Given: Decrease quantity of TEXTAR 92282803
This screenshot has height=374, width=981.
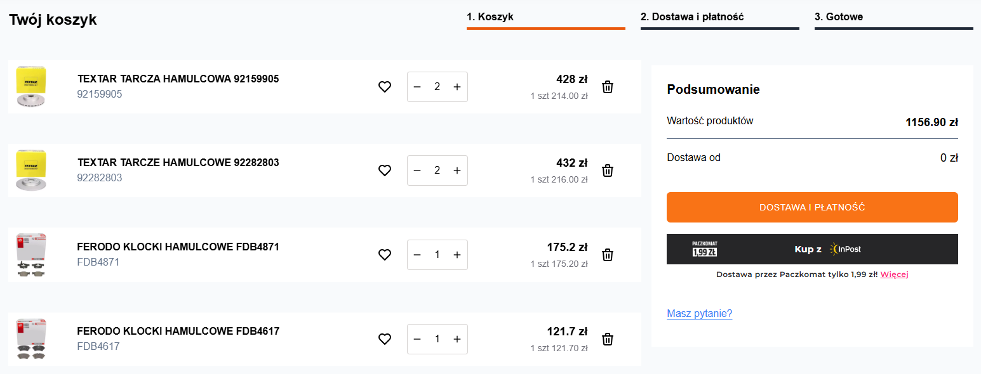Looking at the screenshot, I should click(417, 171).
